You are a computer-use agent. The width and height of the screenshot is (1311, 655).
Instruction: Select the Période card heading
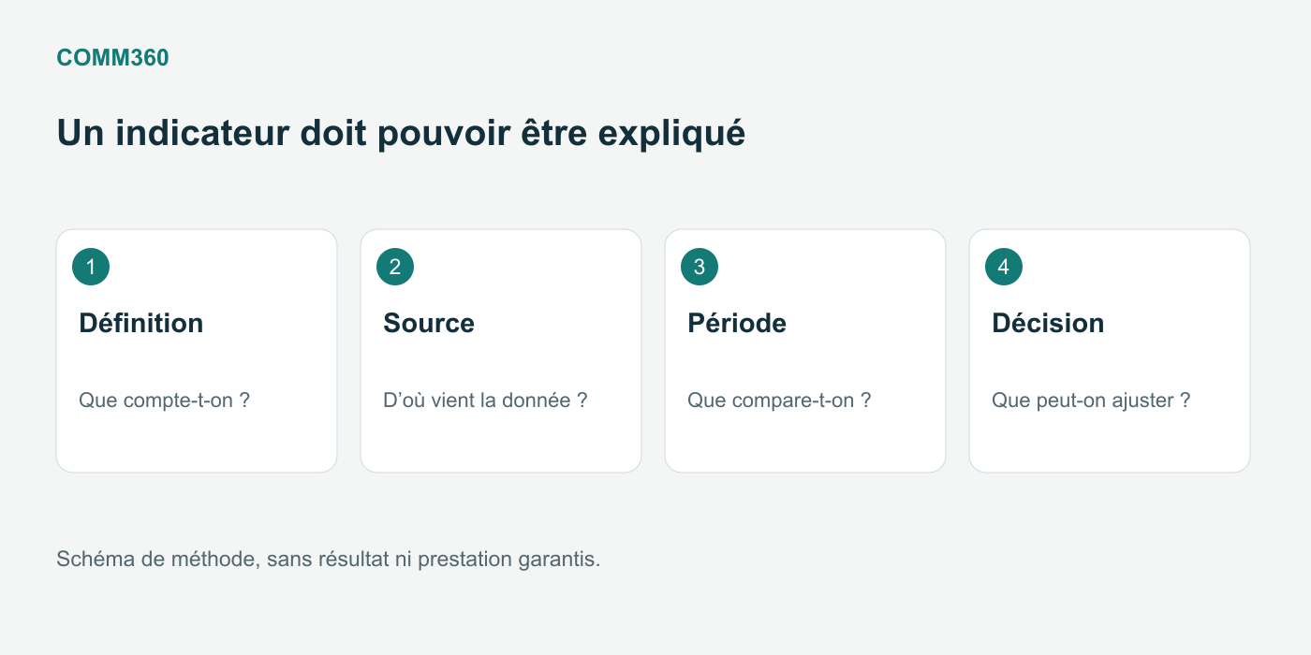(737, 323)
